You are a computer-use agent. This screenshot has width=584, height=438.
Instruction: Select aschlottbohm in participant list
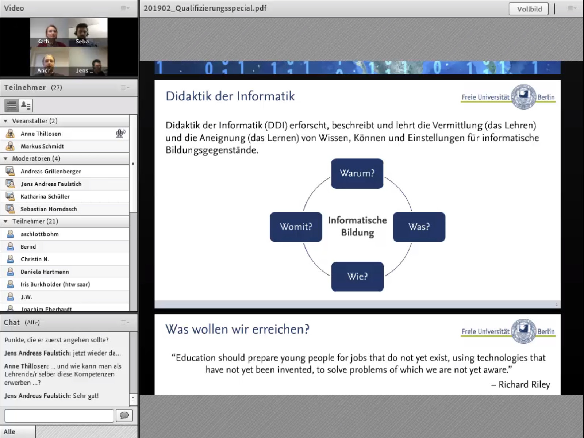[x=65, y=234]
